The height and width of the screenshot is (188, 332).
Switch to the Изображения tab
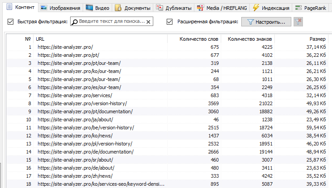click(61, 8)
